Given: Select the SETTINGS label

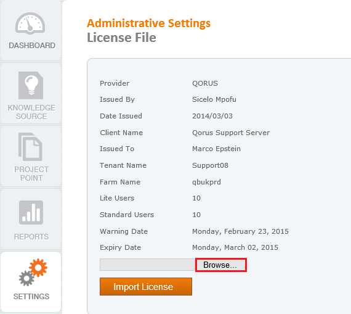Looking at the screenshot, I should point(31,297).
